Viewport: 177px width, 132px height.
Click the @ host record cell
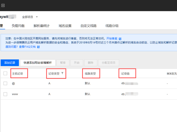(x=13, y=84)
